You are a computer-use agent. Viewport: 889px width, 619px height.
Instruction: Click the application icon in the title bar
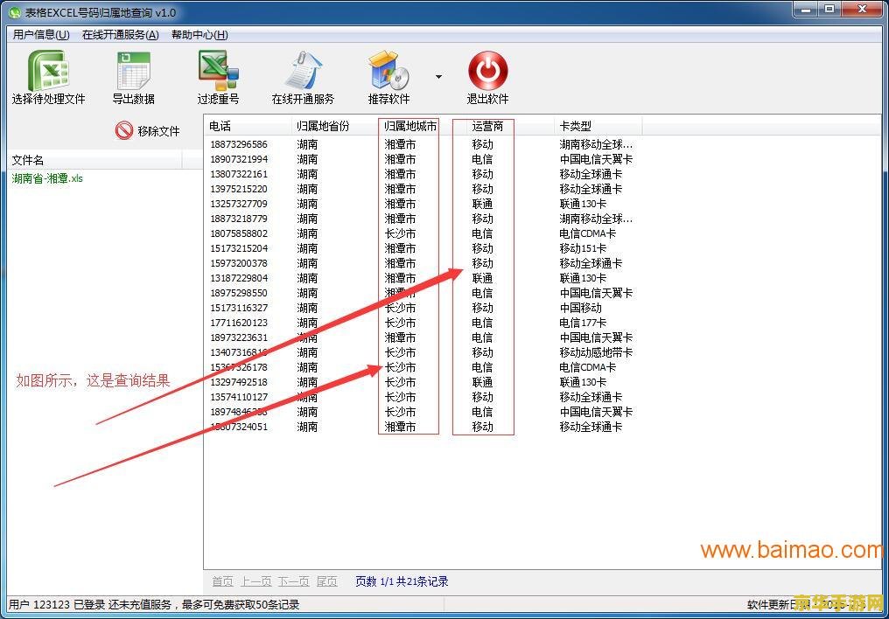pyautogui.click(x=13, y=9)
